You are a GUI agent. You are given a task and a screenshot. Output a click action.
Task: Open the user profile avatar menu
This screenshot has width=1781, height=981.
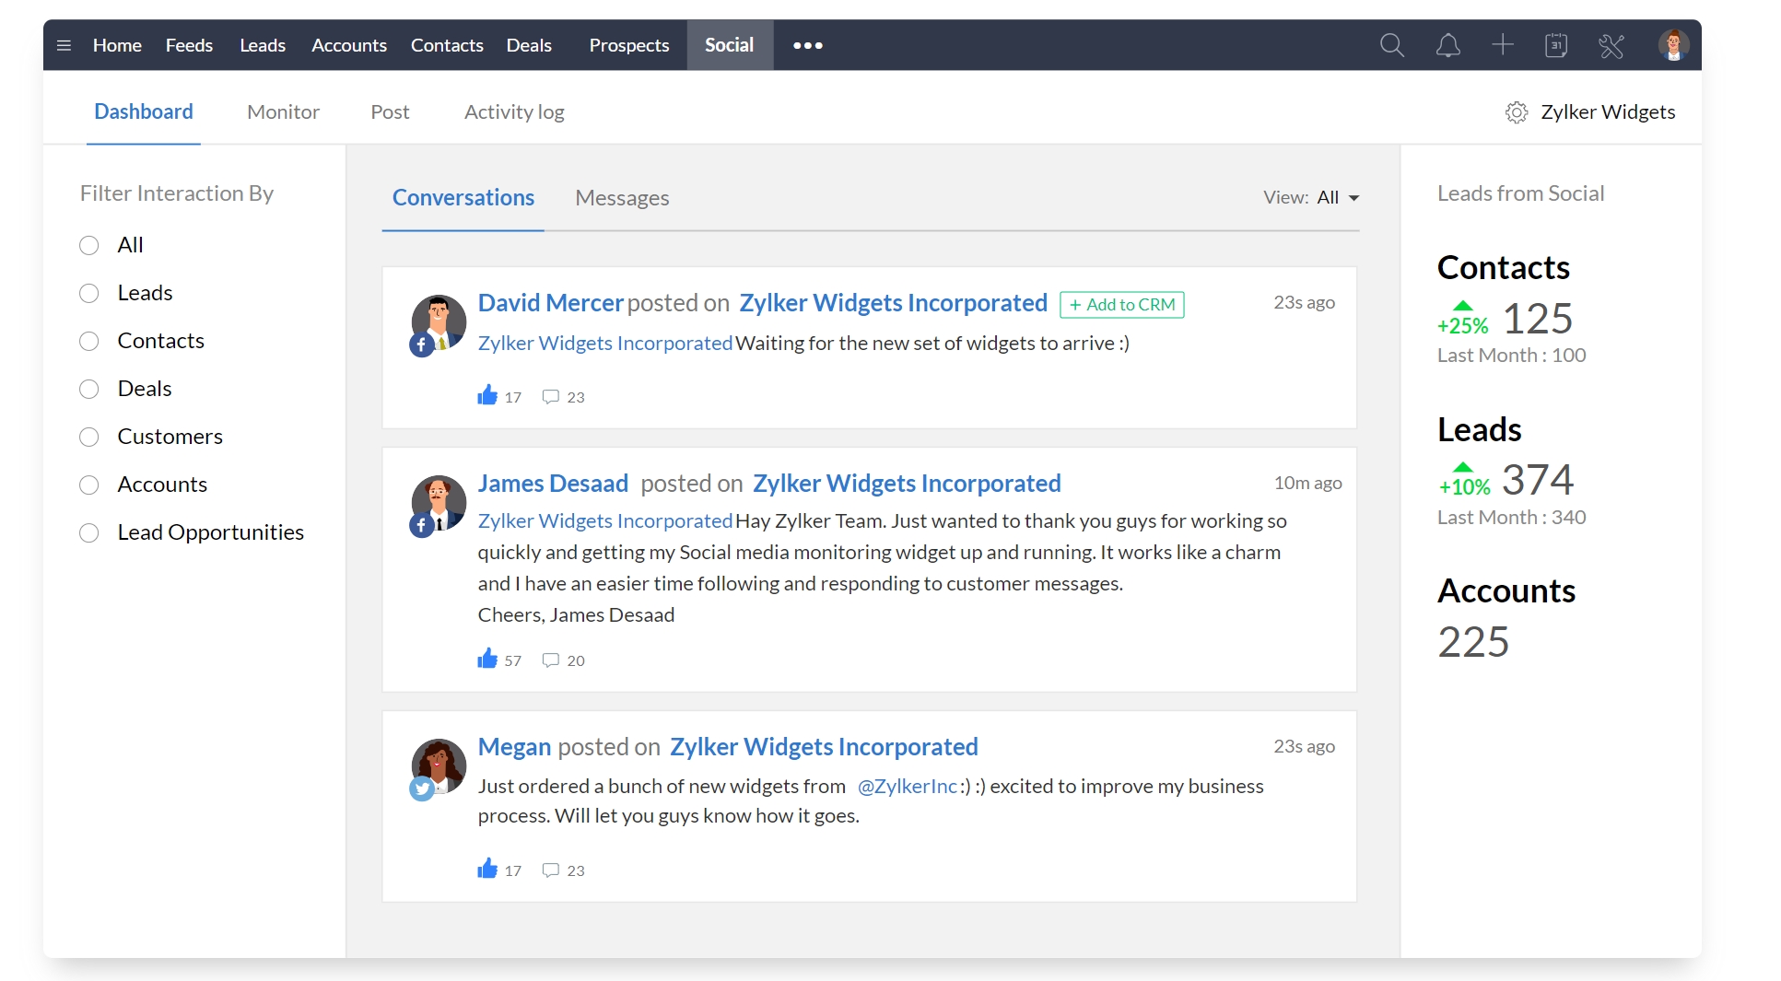click(1672, 45)
